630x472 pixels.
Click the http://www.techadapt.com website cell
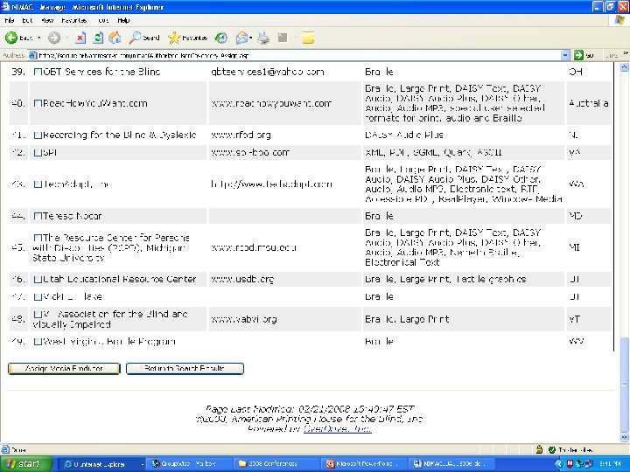[284, 184]
